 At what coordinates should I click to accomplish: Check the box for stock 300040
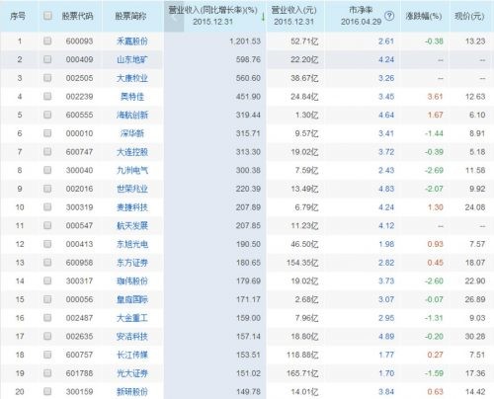[47, 170]
